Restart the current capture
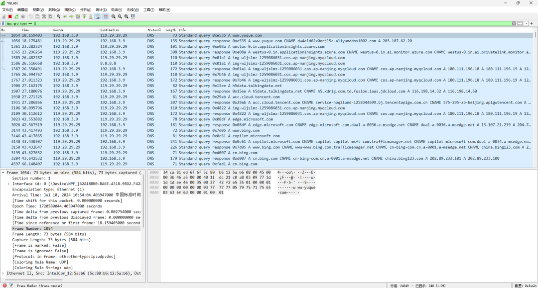538x288 pixels. [x=16, y=16]
